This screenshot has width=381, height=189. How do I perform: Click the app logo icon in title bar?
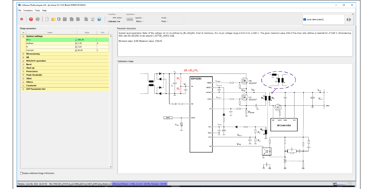20,5
